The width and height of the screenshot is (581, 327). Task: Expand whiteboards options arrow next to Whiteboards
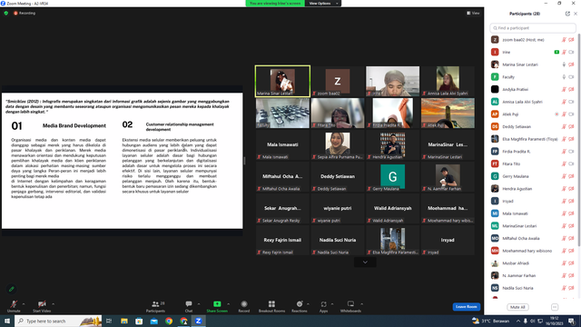(361, 304)
